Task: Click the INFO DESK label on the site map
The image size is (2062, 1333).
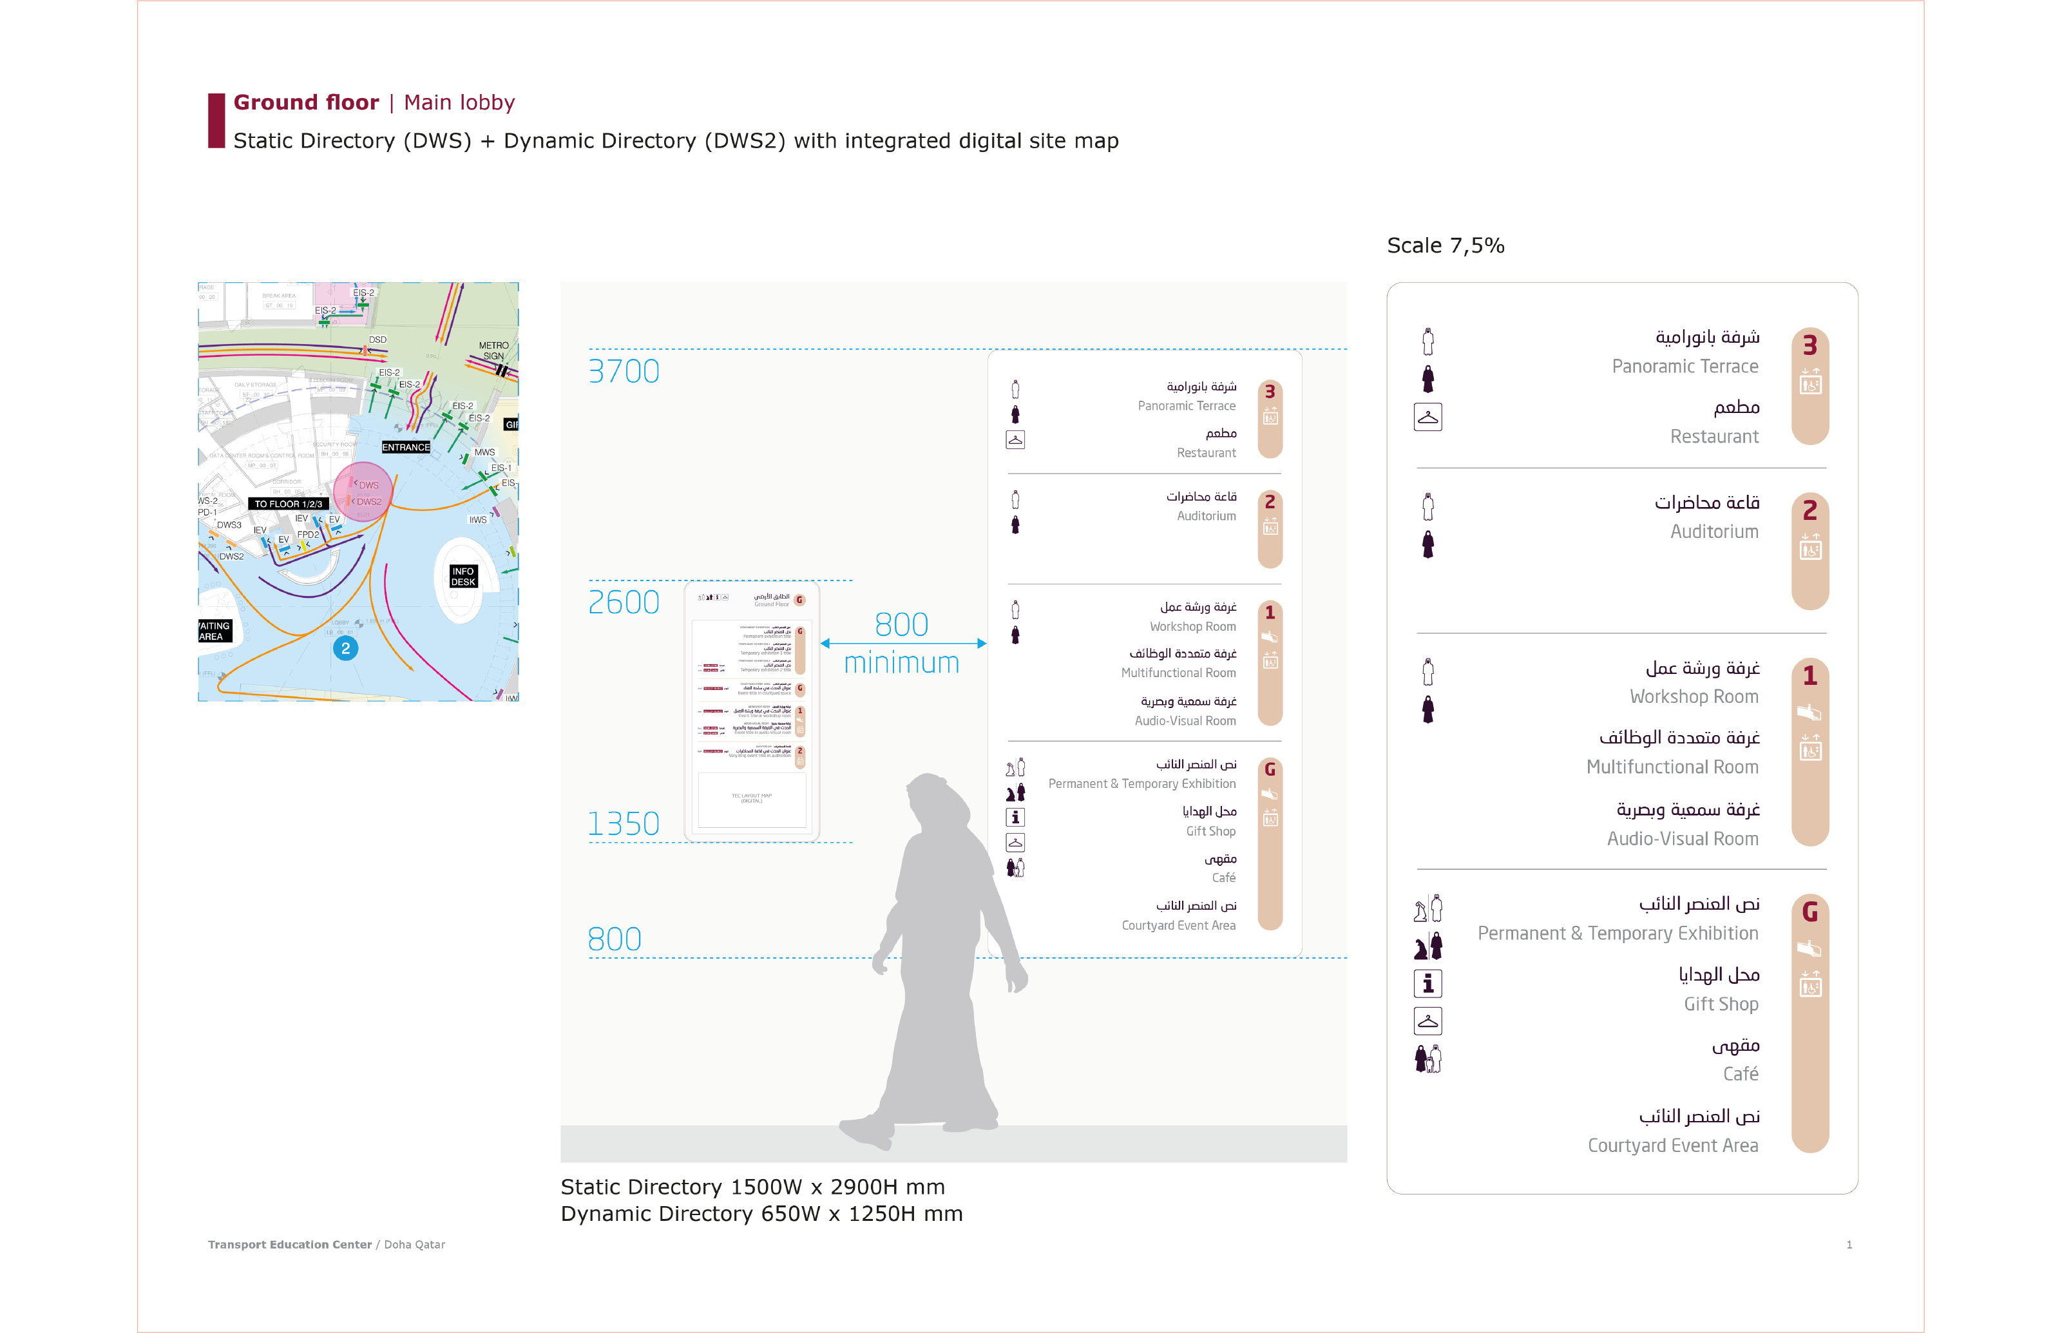Action: pos(463,577)
